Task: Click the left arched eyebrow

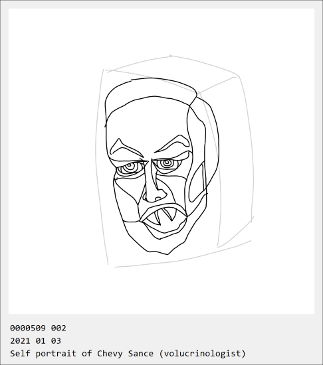Action: (x=125, y=149)
